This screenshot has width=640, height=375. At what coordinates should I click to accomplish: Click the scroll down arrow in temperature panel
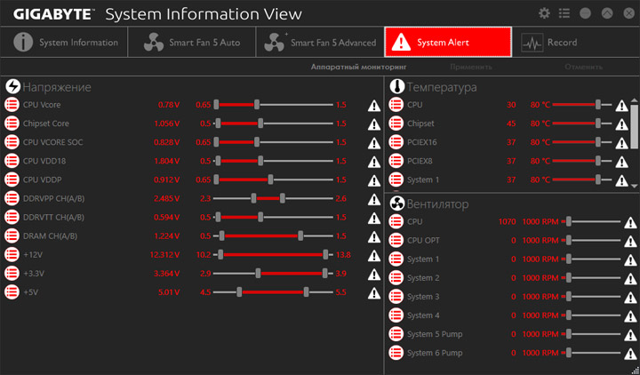(634, 185)
